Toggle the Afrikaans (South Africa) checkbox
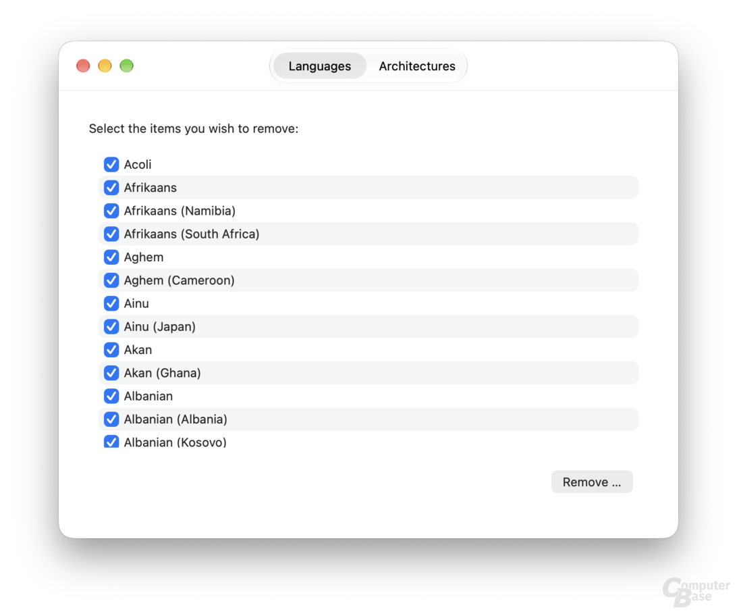 pyautogui.click(x=111, y=234)
